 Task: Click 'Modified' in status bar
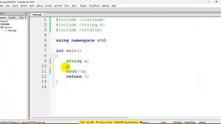click(177, 122)
